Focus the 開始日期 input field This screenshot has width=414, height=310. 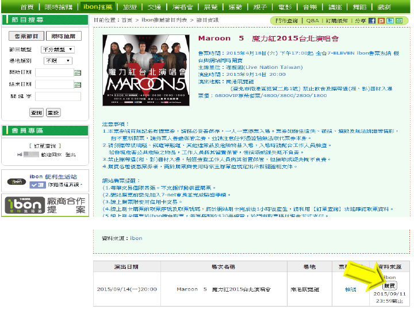(x=55, y=72)
